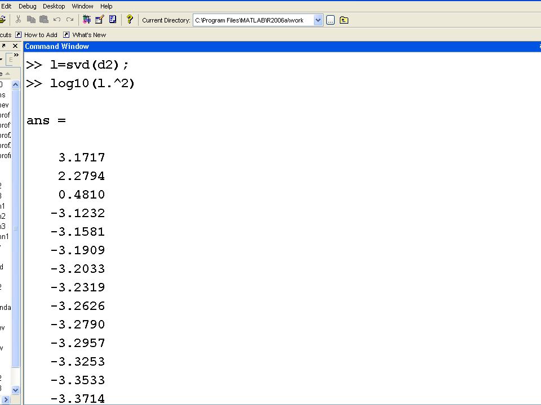Click the value 2.2794
The width and height of the screenshot is (541, 405).
[81, 176]
